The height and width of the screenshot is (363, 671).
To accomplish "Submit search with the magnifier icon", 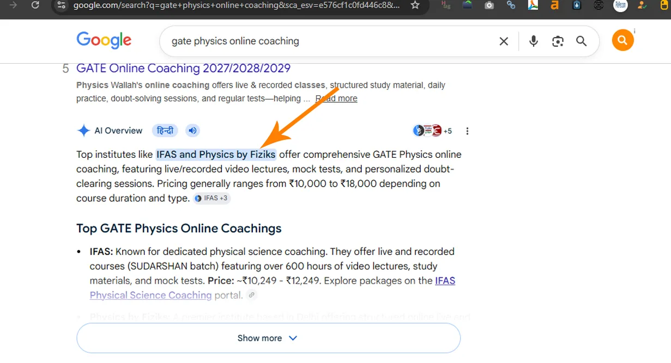I will point(582,41).
